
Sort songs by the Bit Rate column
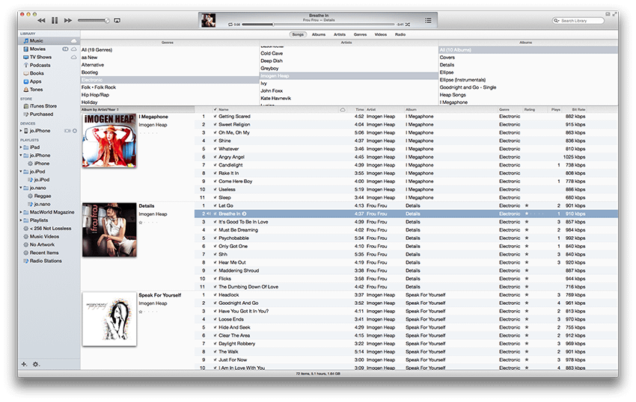(x=578, y=109)
